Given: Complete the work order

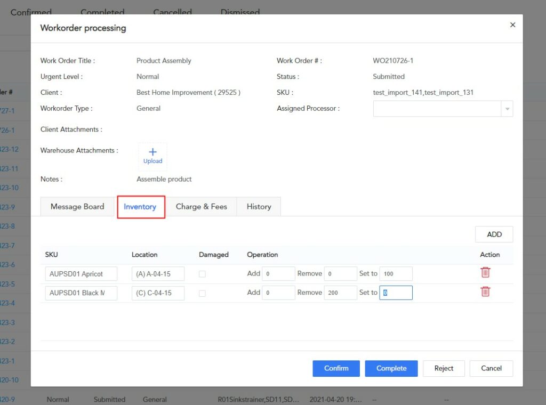Looking at the screenshot, I should point(391,368).
